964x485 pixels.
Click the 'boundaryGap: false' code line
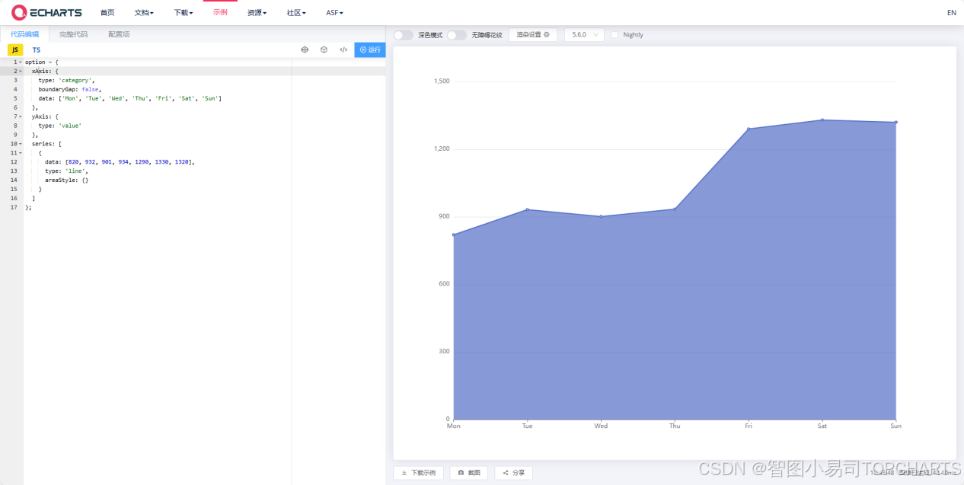click(69, 89)
